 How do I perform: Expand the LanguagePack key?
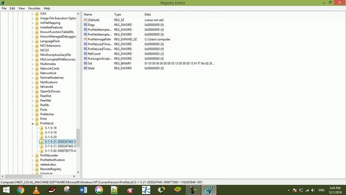point(32,41)
